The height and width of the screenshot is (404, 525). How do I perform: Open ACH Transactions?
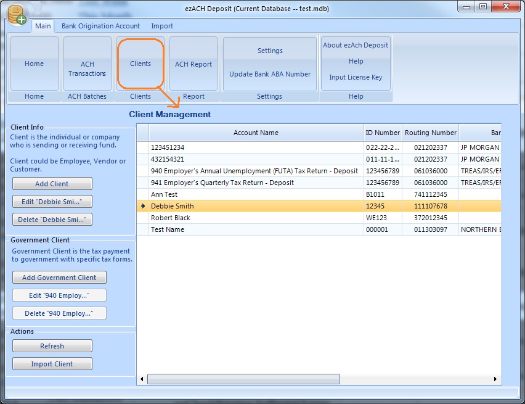click(x=86, y=63)
